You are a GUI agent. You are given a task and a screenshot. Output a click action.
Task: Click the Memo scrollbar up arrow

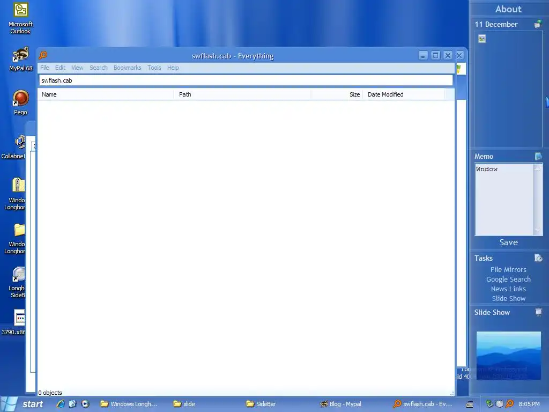point(537,168)
